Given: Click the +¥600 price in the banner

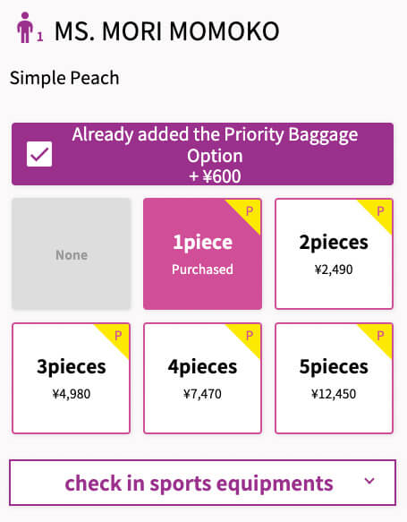Looking at the screenshot, I should [216, 176].
